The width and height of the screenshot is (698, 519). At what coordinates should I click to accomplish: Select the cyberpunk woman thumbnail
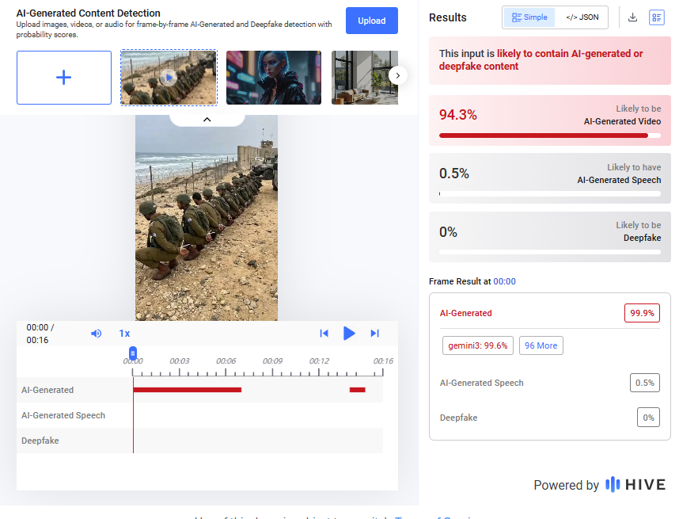pos(274,77)
